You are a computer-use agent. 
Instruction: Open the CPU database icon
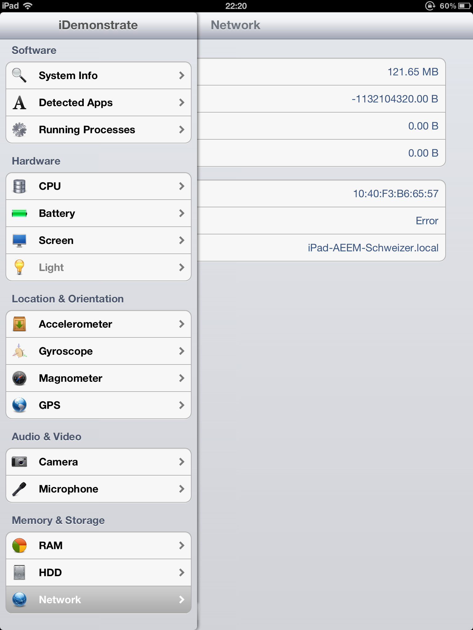pos(19,186)
